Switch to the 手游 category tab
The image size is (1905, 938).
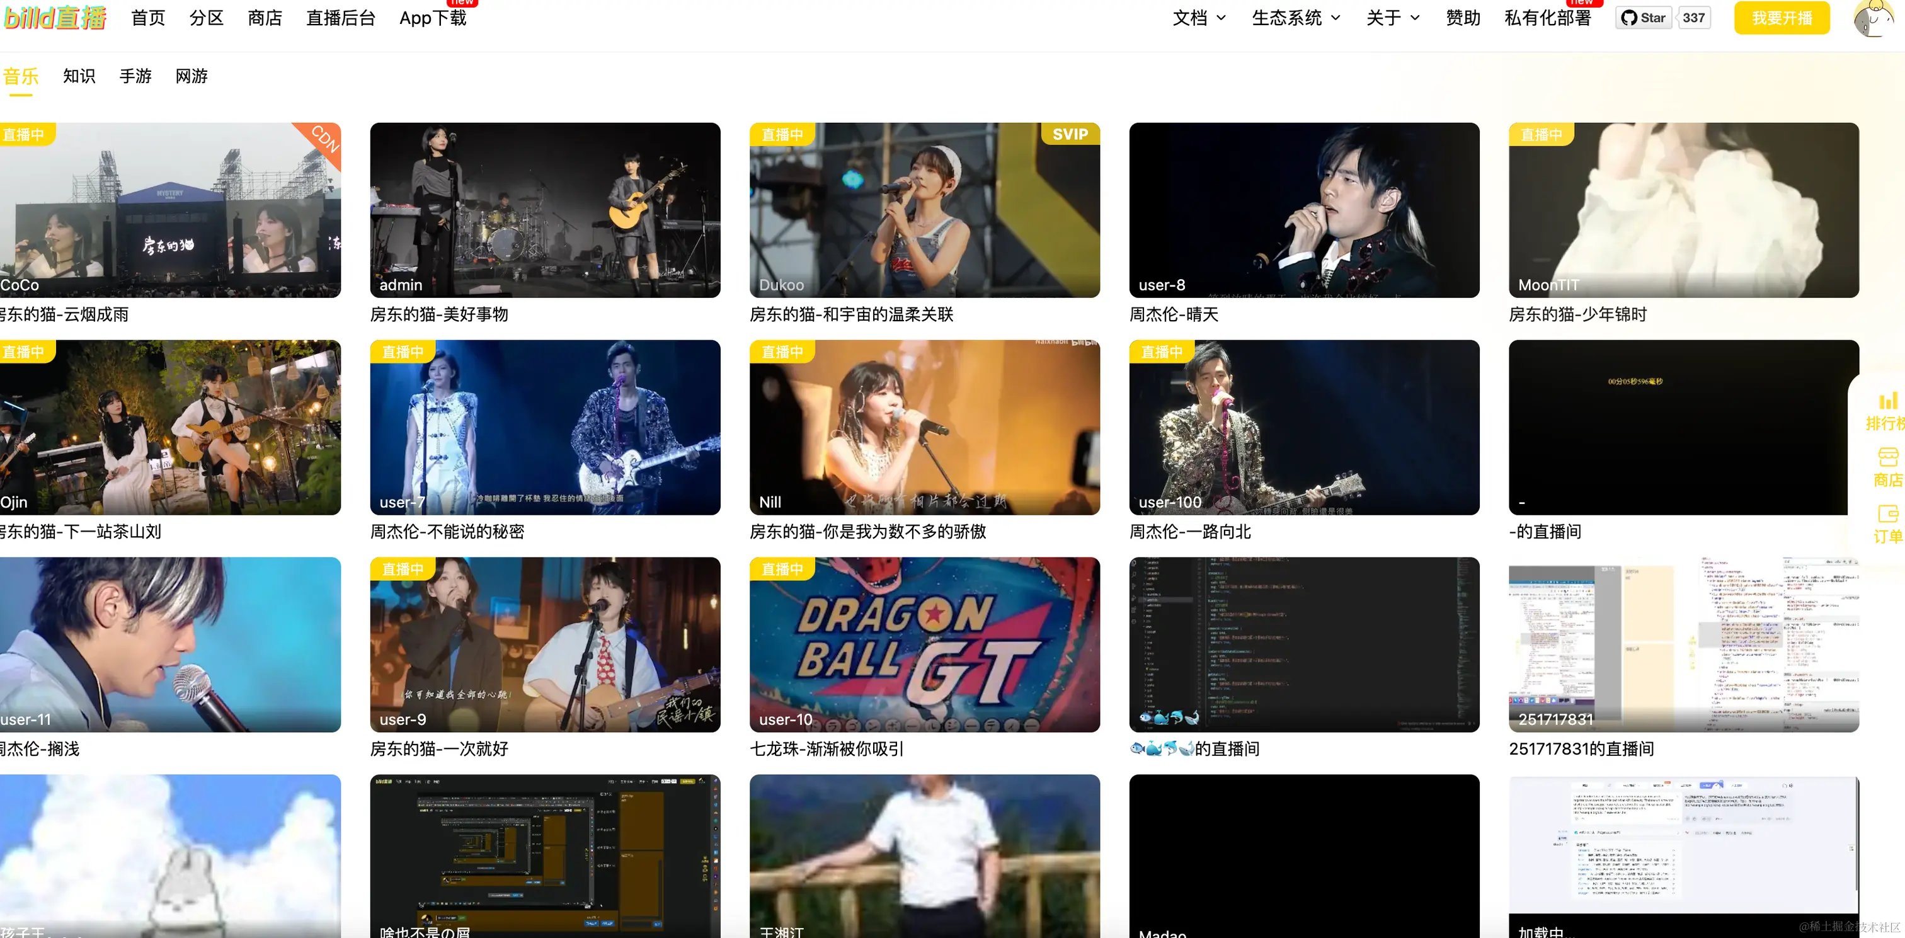click(135, 76)
